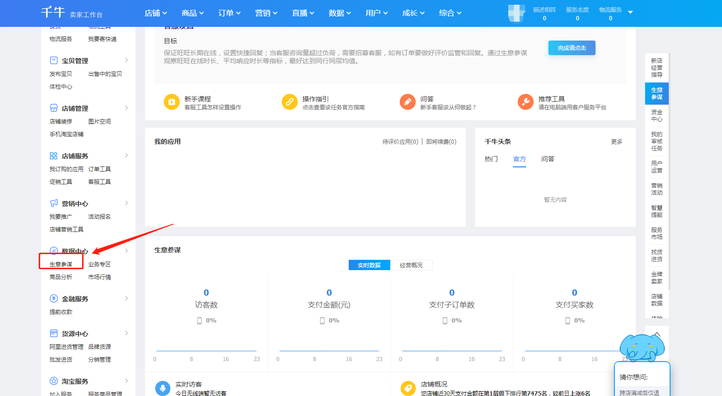Expand the 用户 top menu
722x396 pixels.
point(377,13)
